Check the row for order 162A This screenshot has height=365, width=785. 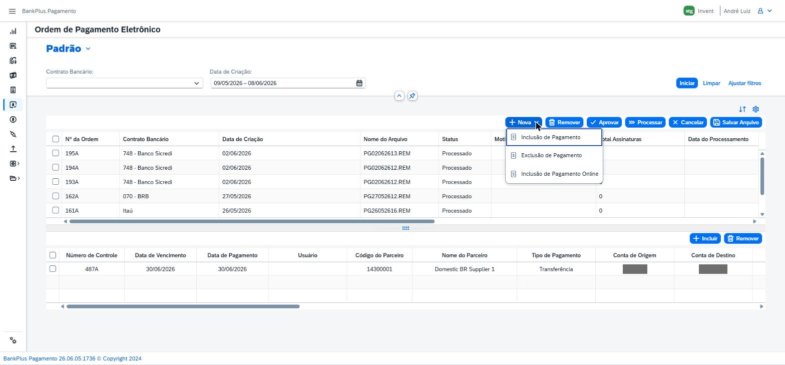(56, 196)
